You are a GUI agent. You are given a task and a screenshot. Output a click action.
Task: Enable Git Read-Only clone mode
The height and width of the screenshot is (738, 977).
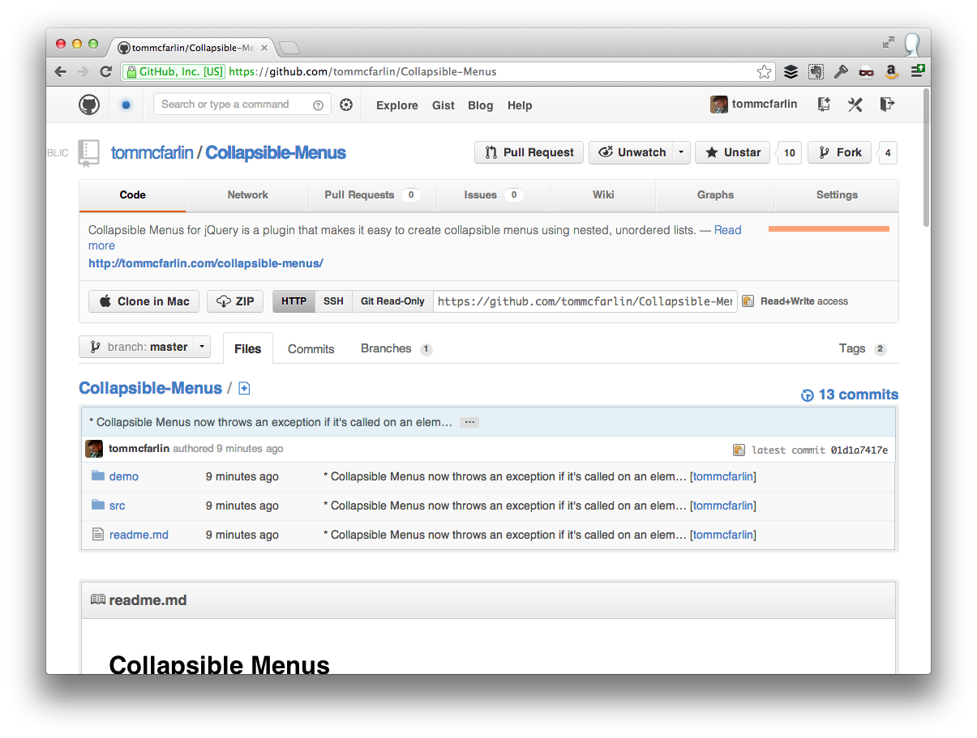click(392, 301)
